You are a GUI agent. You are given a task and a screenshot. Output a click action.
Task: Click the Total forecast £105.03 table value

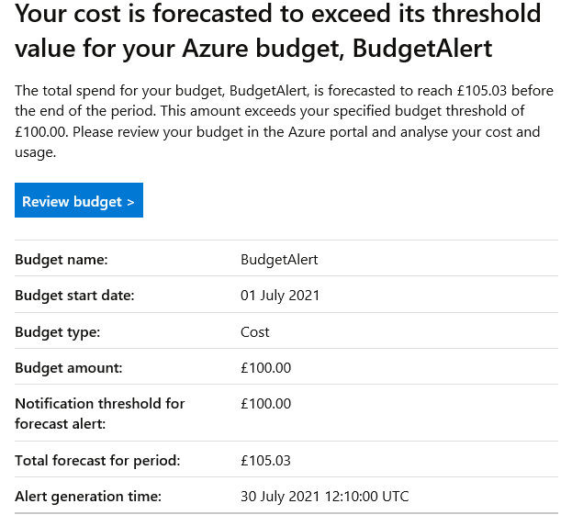tap(265, 460)
